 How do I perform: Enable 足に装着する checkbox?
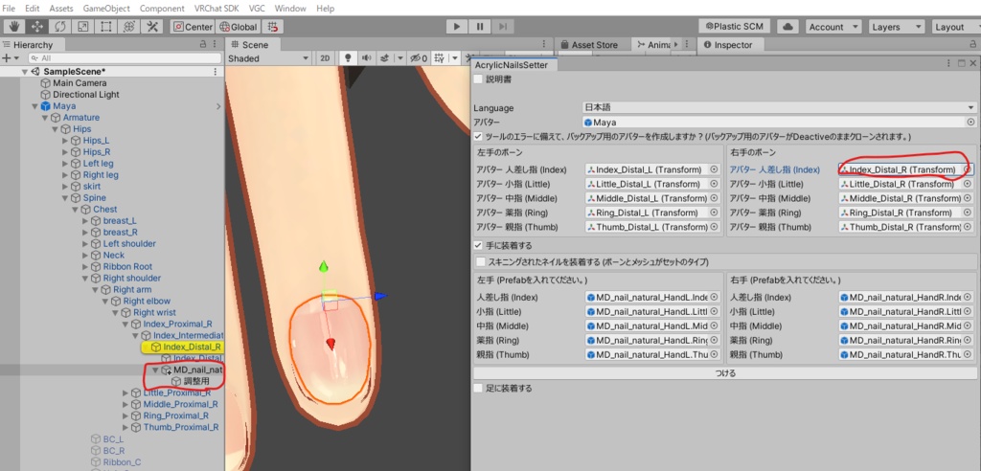tap(478, 388)
